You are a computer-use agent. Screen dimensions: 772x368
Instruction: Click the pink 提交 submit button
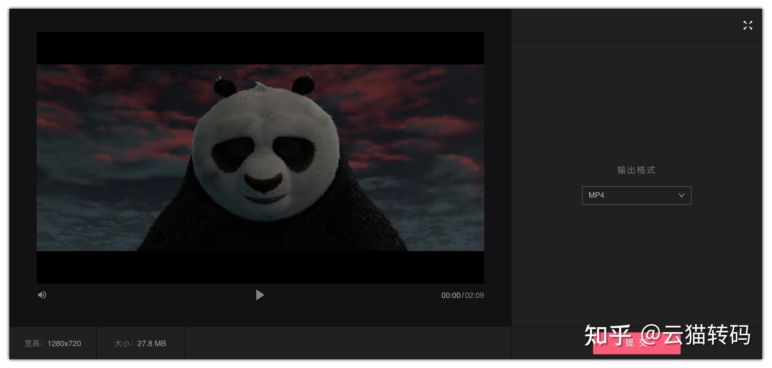click(x=636, y=343)
